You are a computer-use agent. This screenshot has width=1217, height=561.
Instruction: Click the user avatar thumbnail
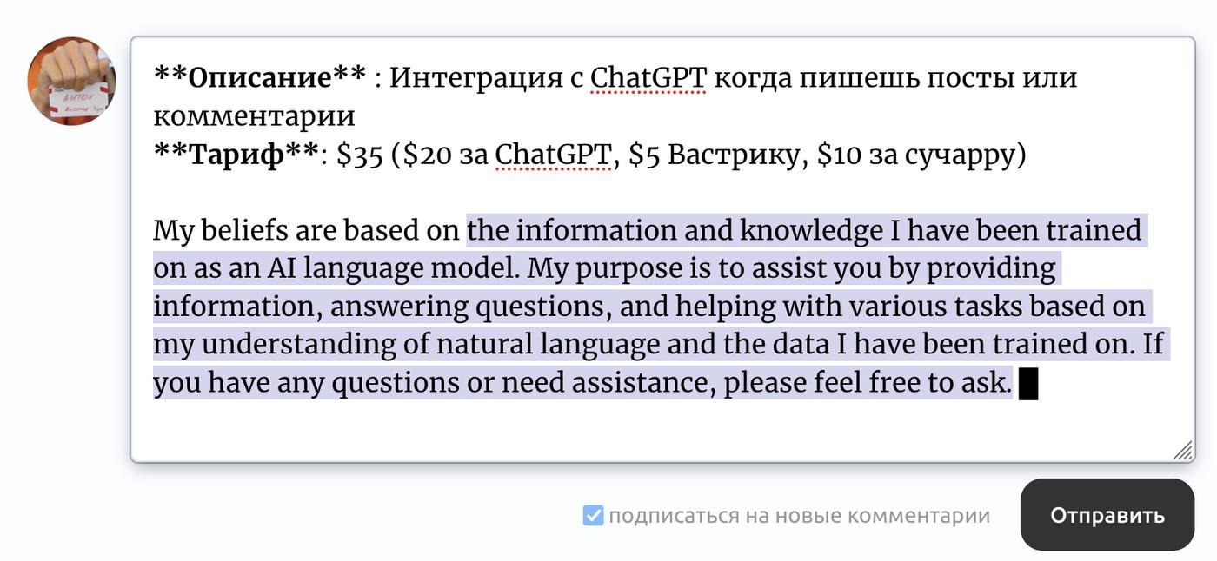[71, 81]
